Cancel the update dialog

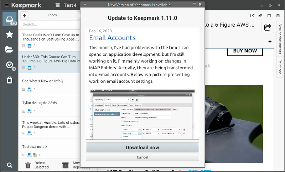tap(142, 157)
